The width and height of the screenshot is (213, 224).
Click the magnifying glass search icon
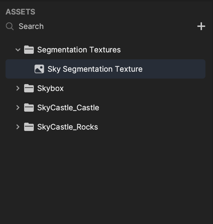pos(10,26)
